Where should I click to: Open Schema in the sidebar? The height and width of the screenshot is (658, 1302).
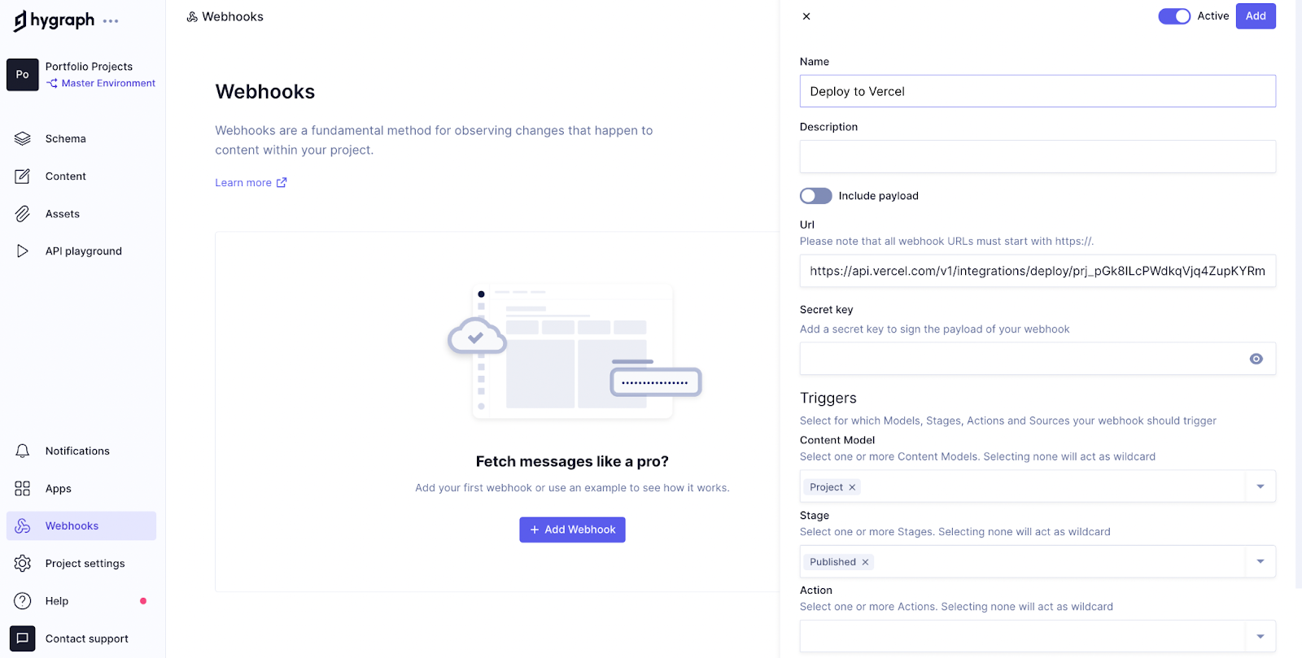point(81,139)
